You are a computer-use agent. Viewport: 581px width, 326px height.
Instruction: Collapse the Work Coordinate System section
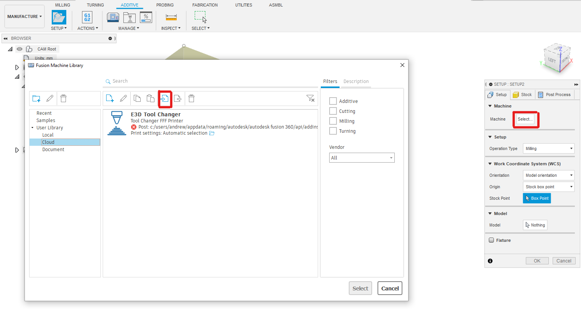490,164
